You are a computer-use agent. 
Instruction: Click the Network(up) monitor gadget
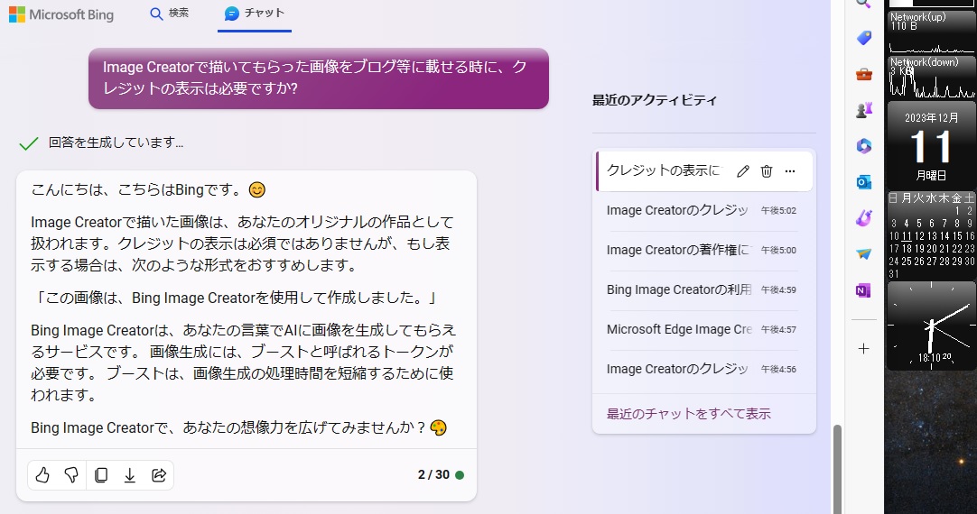[x=932, y=33]
